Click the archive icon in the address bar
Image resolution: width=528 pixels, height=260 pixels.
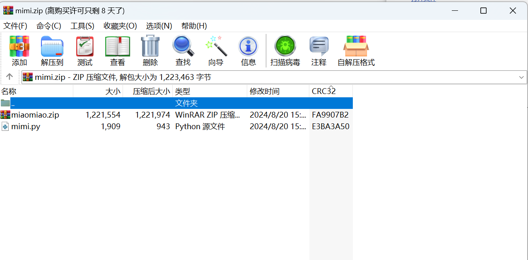28,77
